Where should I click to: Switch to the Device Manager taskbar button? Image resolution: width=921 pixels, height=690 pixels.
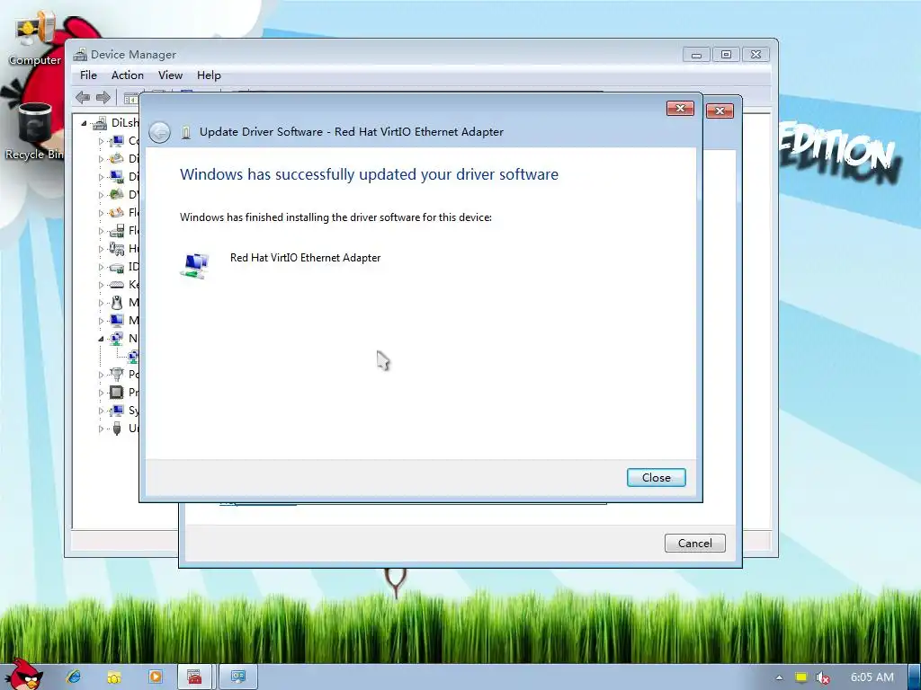[237, 677]
